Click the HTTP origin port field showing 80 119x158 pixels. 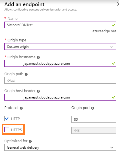pos(94,120)
